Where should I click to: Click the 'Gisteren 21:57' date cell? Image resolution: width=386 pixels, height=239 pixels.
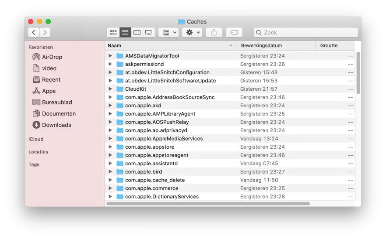(259, 89)
